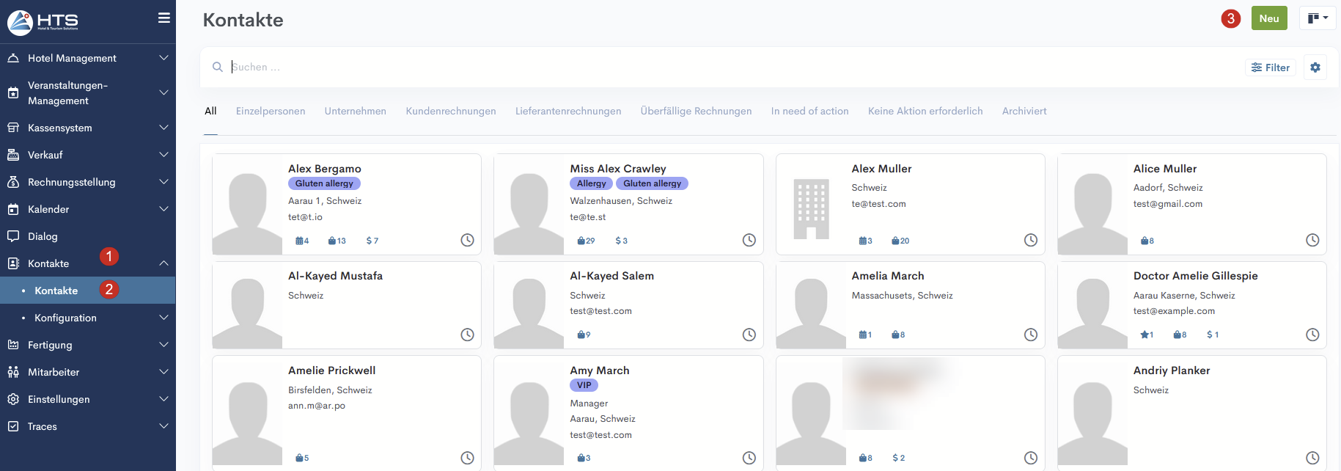Image resolution: width=1341 pixels, height=471 pixels.
Task: Click the calendar meetings icon on Amelia March card
Action: point(864,335)
